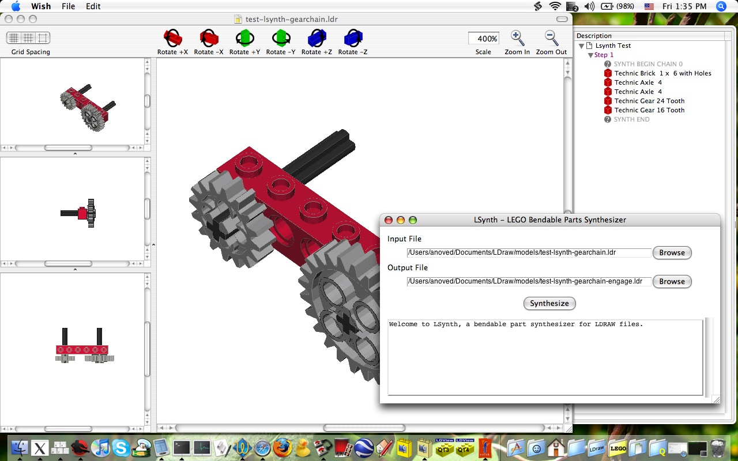The image size is (738, 461).
Task: Click the Technic Gear 24 Tooth brick icon
Action: (x=608, y=101)
